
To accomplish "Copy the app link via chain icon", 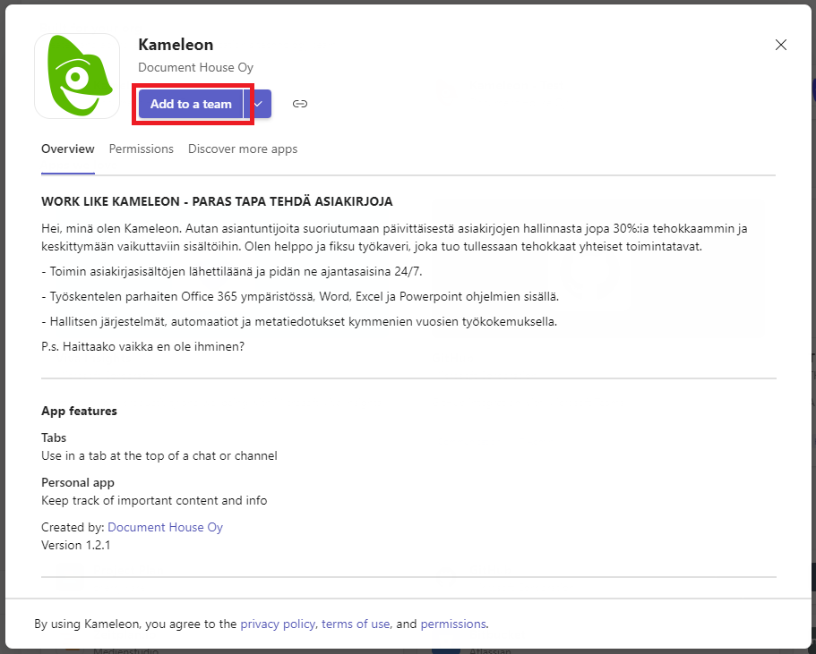I will [x=300, y=104].
